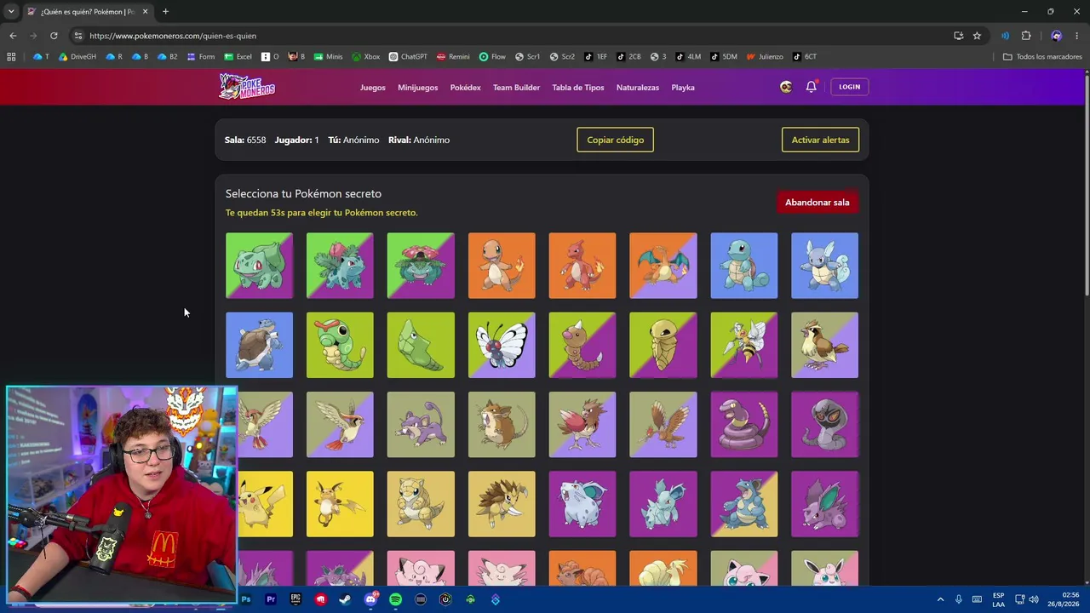The image size is (1090, 613).
Task: Open Discord from the taskbar
Action: 370,599
